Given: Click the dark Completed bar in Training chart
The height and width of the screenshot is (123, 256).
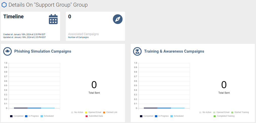Looking at the screenshot, I should [x=150, y=108].
